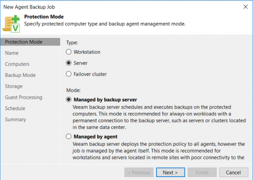Cancel the New Agent Backup Job wizard
The height and width of the screenshot is (180, 253).
(234, 172)
